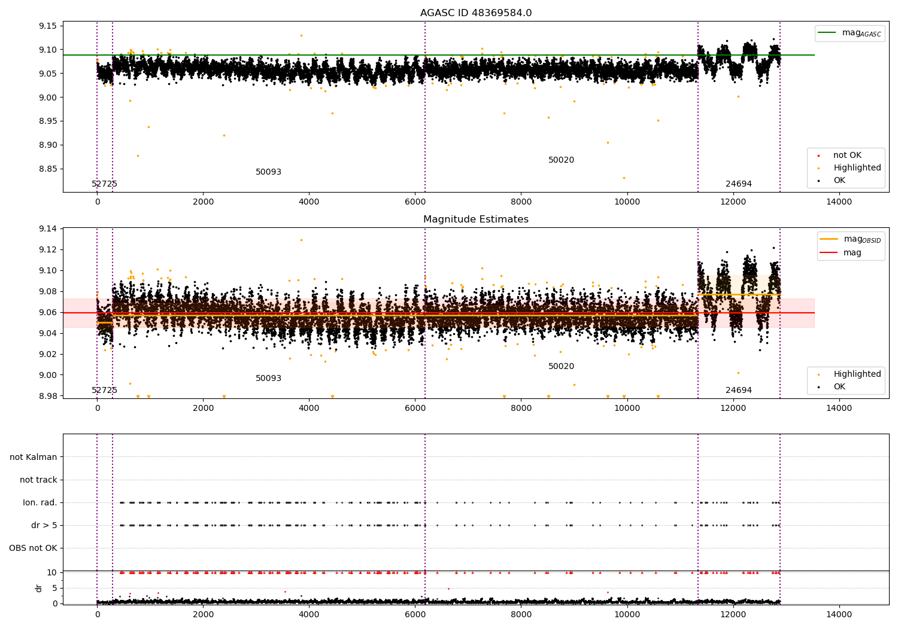The width and height of the screenshot is (898, 628).
Task: Click the y-axis tick 9.15 in top plot
Action: (48, 26)
